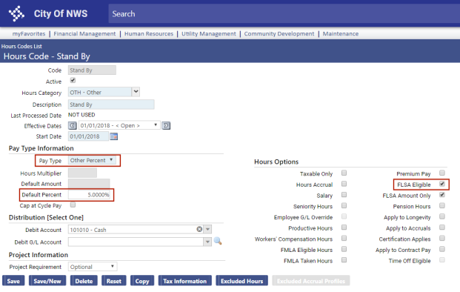Screen dimensions: 460x292
Task: Click the Default Percent field
Action: 89,195
